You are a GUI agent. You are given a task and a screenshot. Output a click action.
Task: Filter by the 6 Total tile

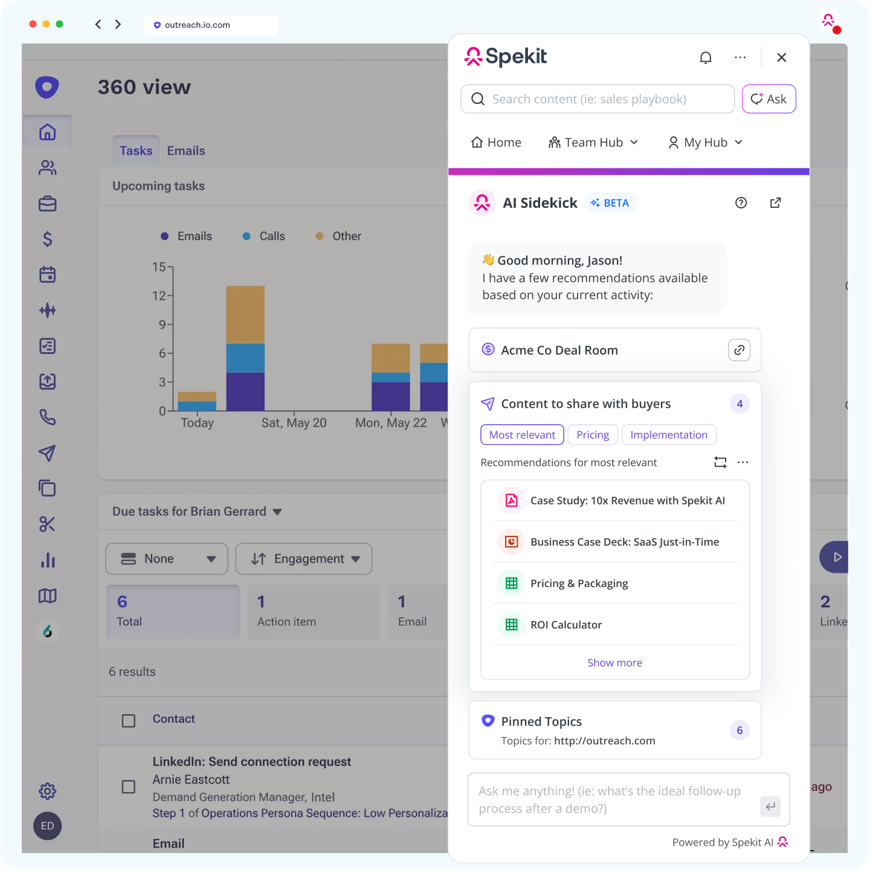coord(173,612)
